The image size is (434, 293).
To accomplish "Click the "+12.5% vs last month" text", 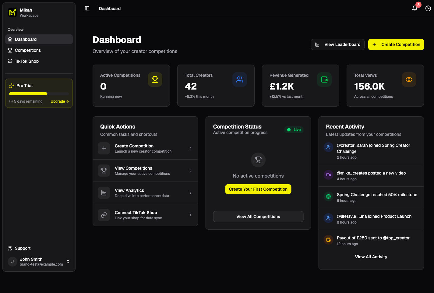I will pyautogui.click(x=287, y=97).
